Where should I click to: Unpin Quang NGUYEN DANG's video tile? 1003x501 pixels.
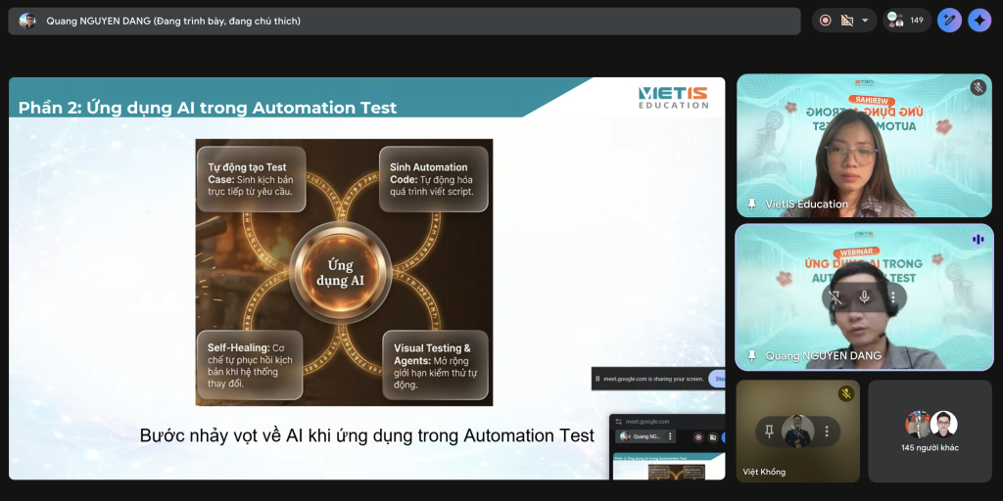(x=836, y=297)
